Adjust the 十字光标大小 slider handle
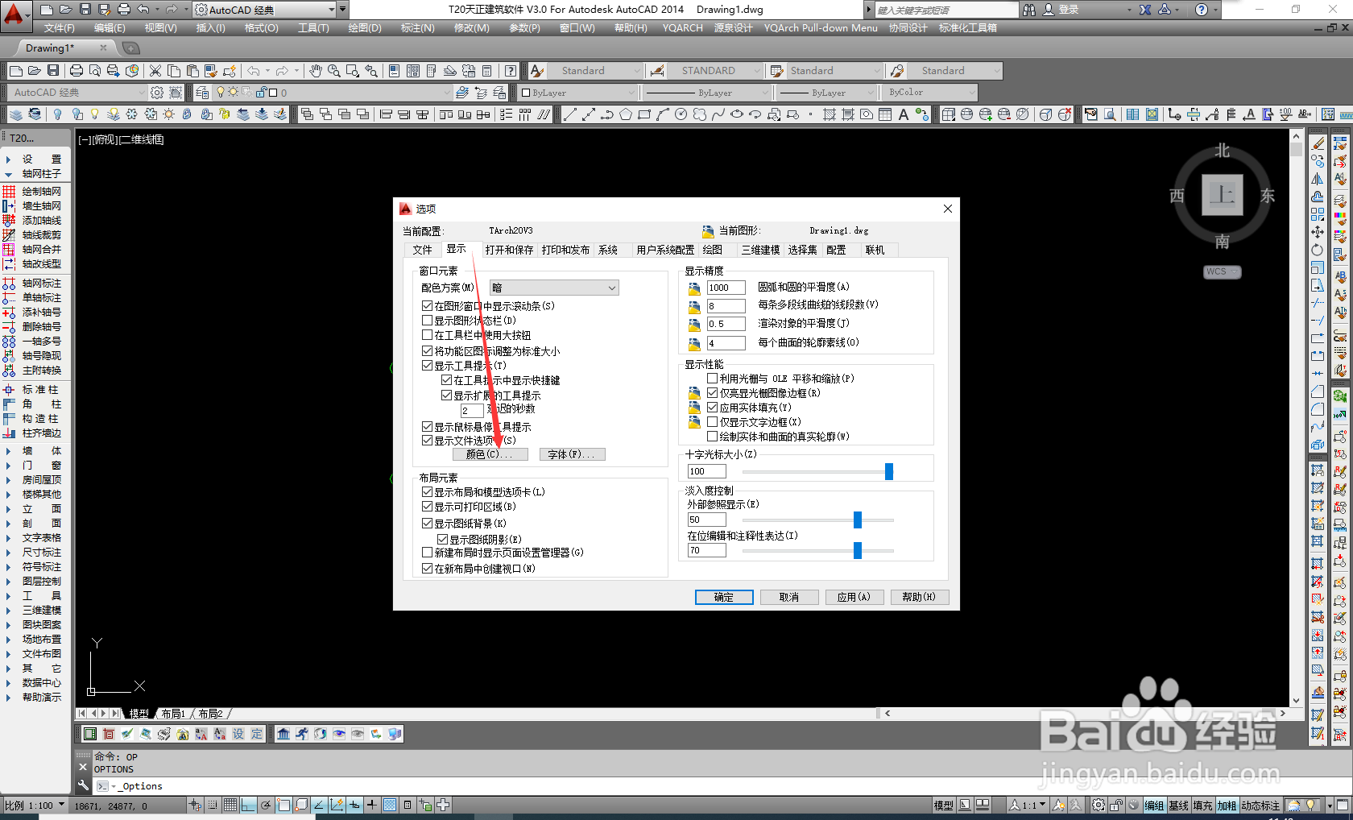The width and height of the screenshot is (1353, 820). tap(889, 471)
